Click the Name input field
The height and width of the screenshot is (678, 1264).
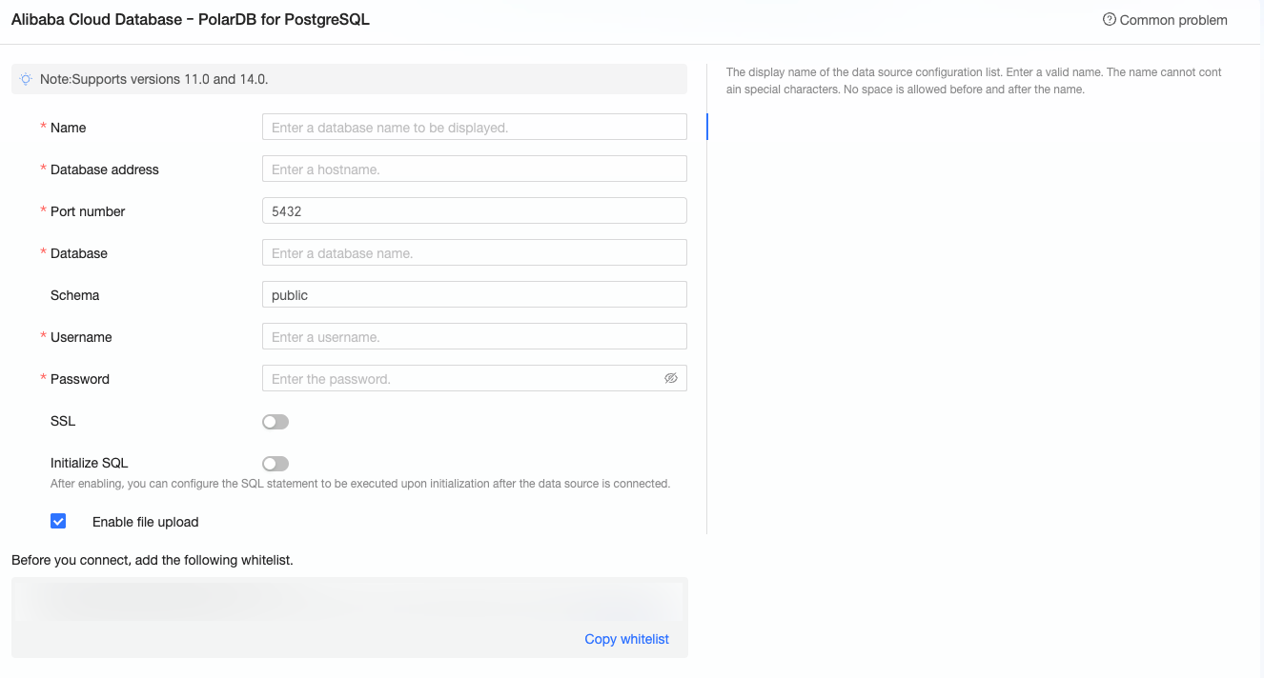(x=474, y=128)
